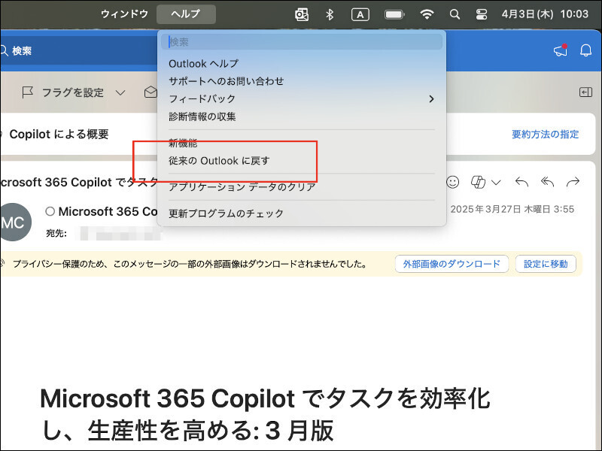Screen dimensions: 602x451
Task: Add a reaction with the smiley icon
Action: 453,182
